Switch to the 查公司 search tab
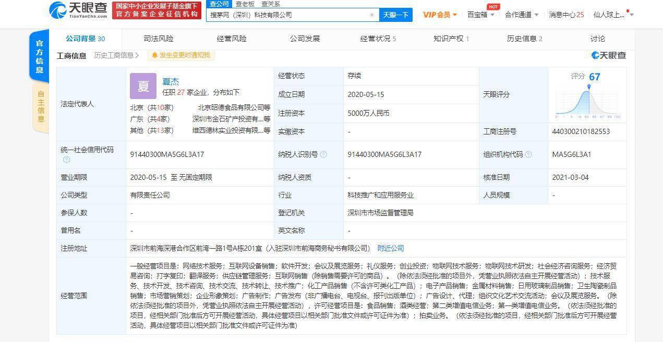 (x=219, y=4)
